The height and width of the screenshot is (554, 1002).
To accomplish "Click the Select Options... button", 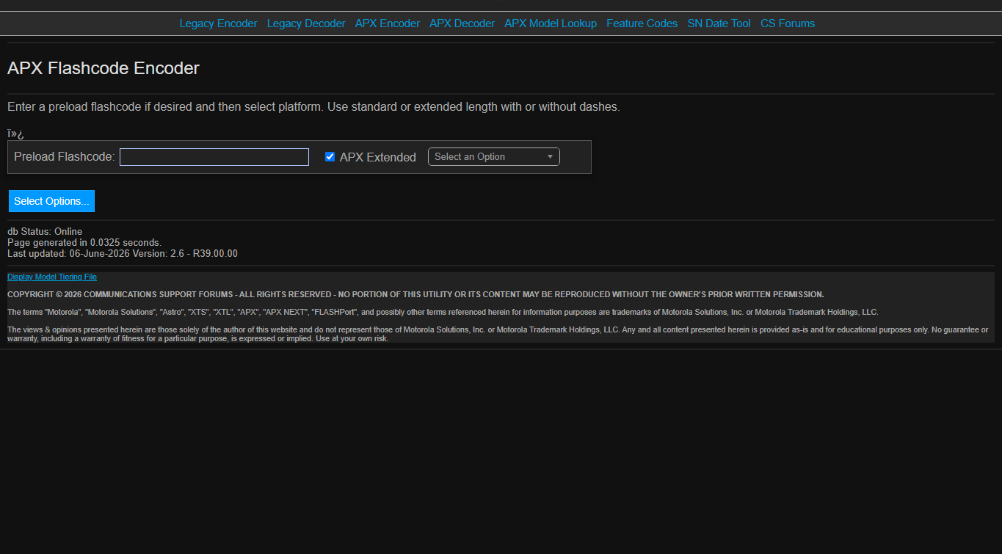I will pos(51,201).
